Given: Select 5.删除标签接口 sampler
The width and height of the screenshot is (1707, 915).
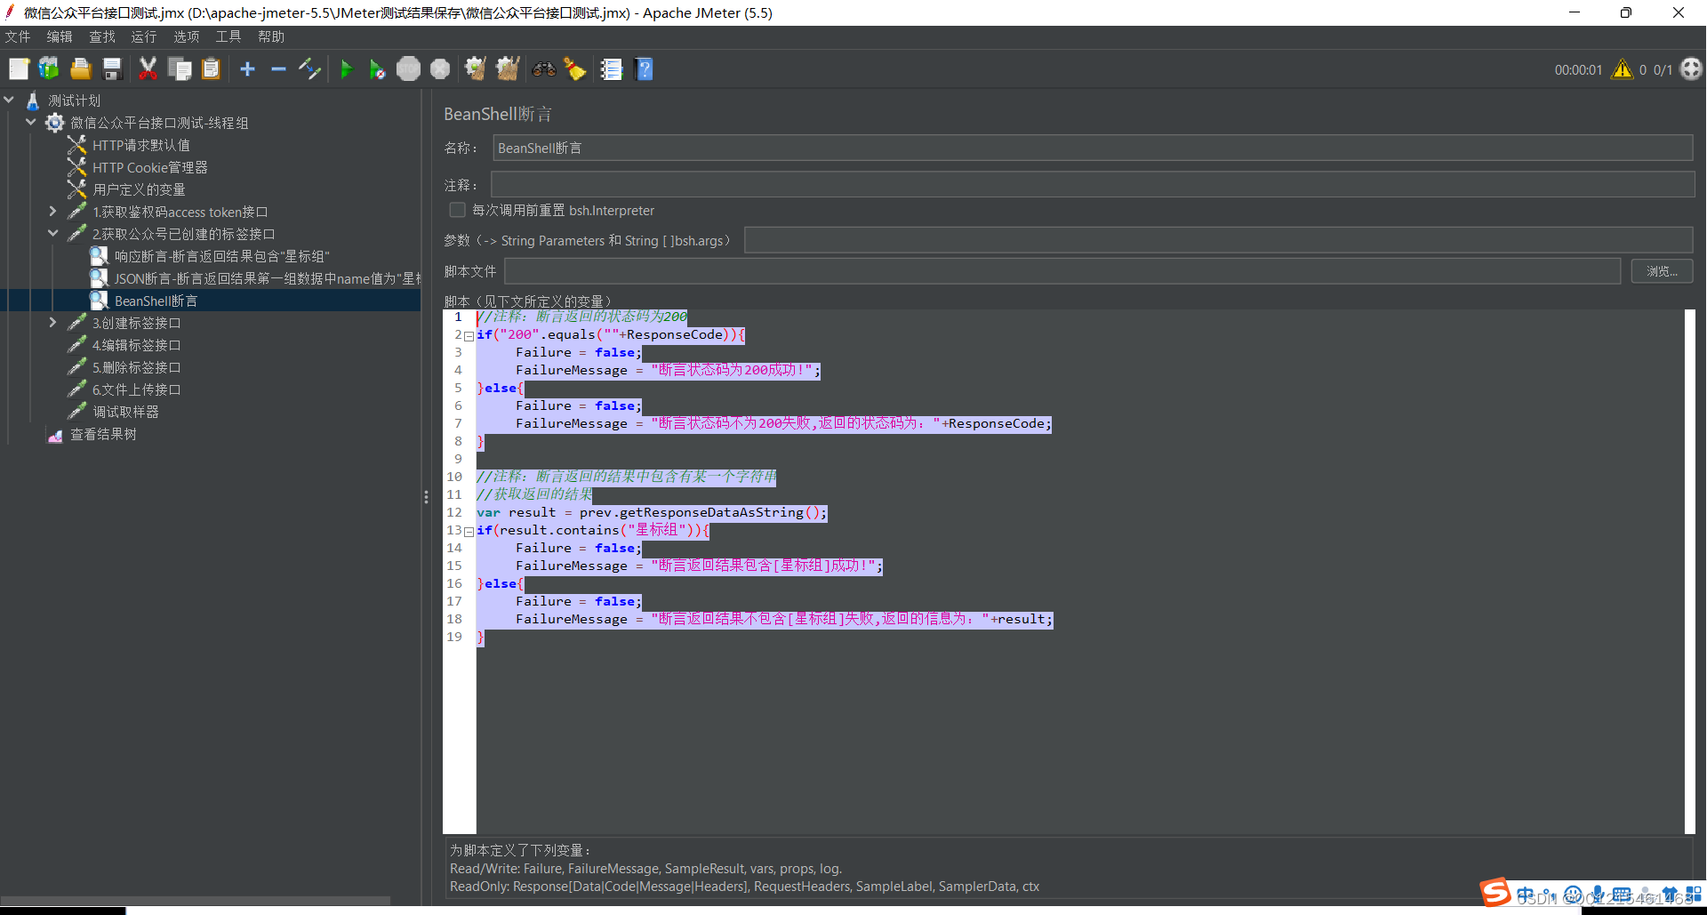Looking at the screenshot, I should (137, 367).
